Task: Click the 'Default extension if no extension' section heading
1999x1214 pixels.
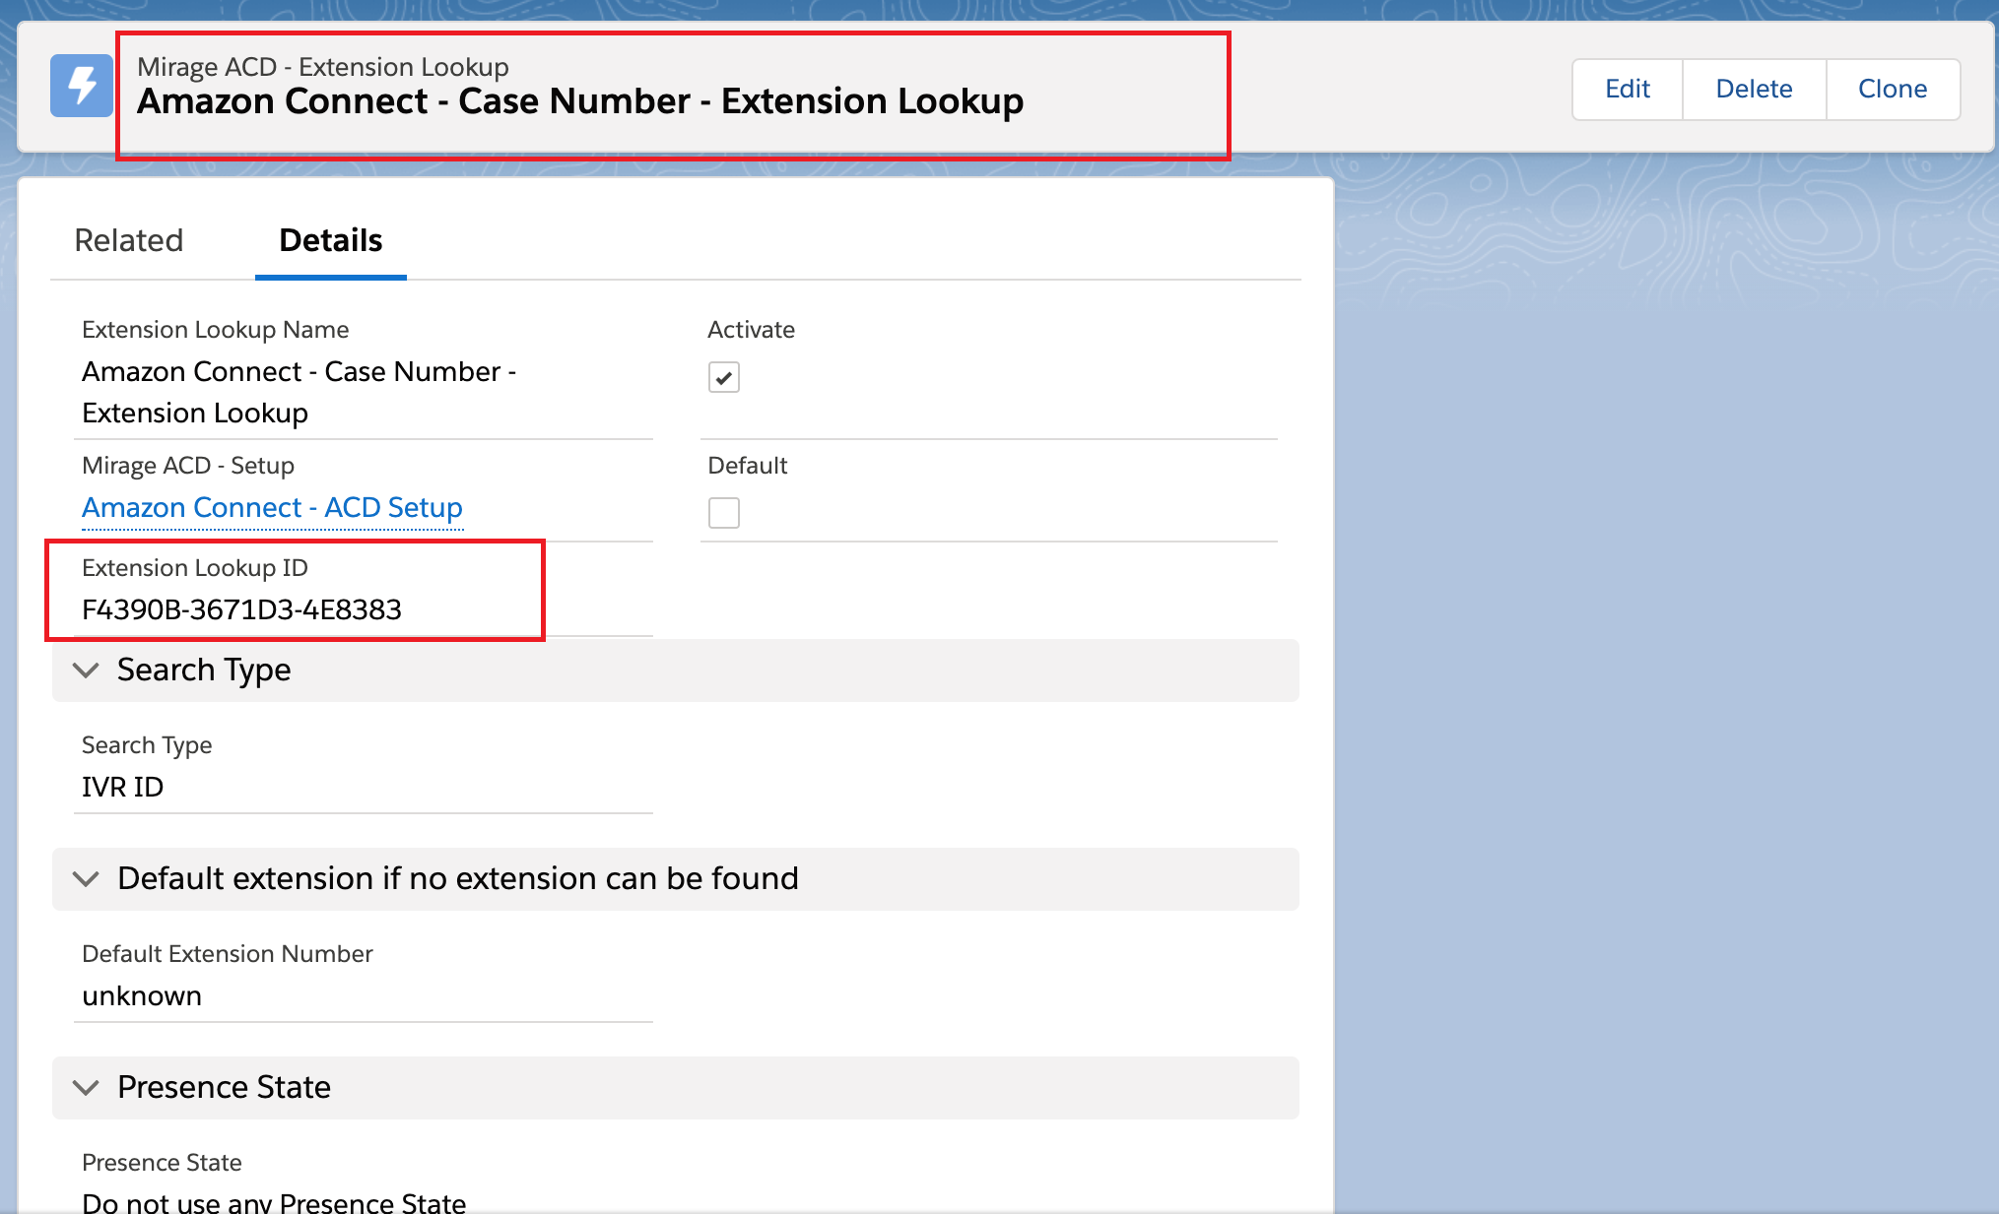Action: click(x=458, y=879)
